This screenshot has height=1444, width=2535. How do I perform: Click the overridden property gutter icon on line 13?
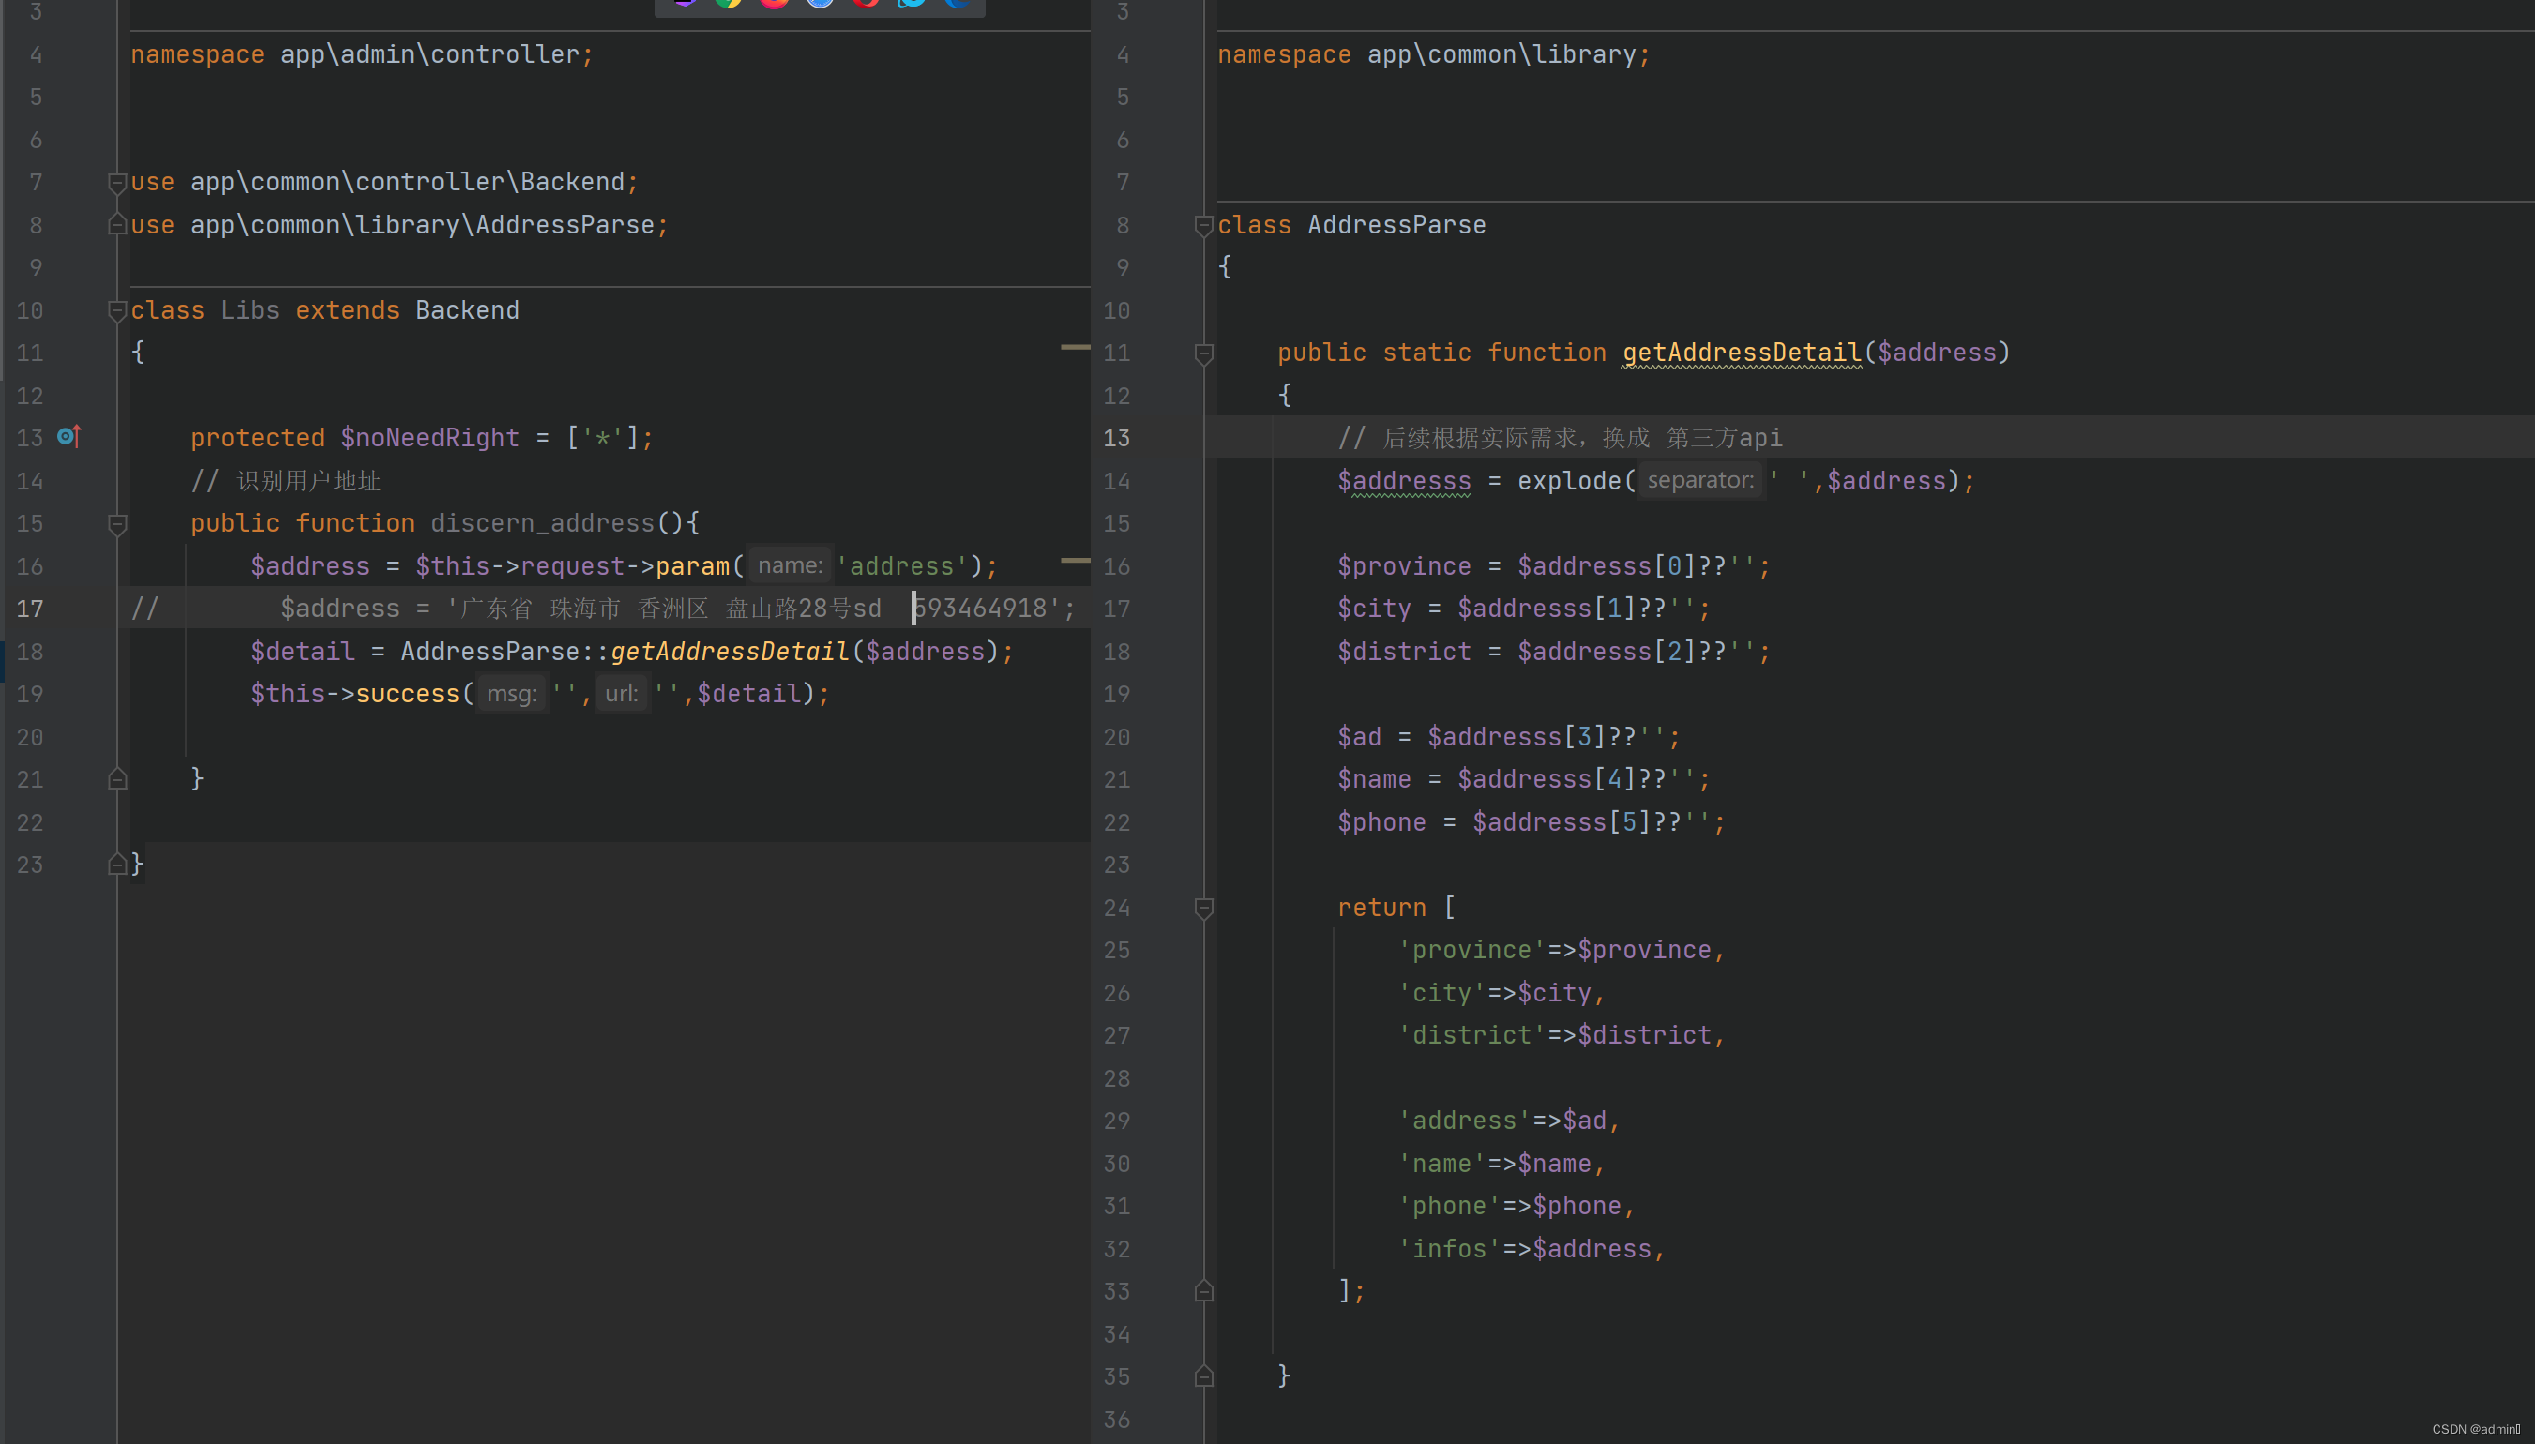68,436
